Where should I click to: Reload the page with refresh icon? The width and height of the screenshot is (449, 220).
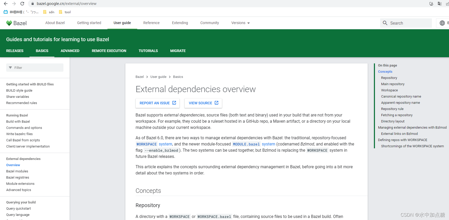point(22,4)
